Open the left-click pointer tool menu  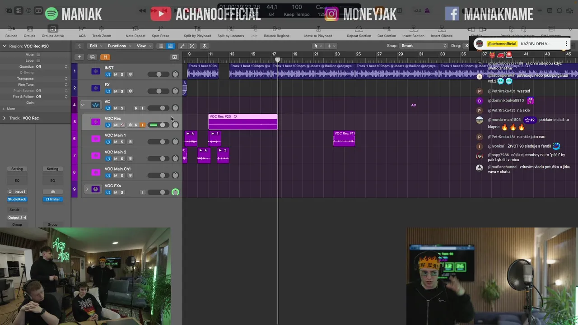click(x=318, y=46)
